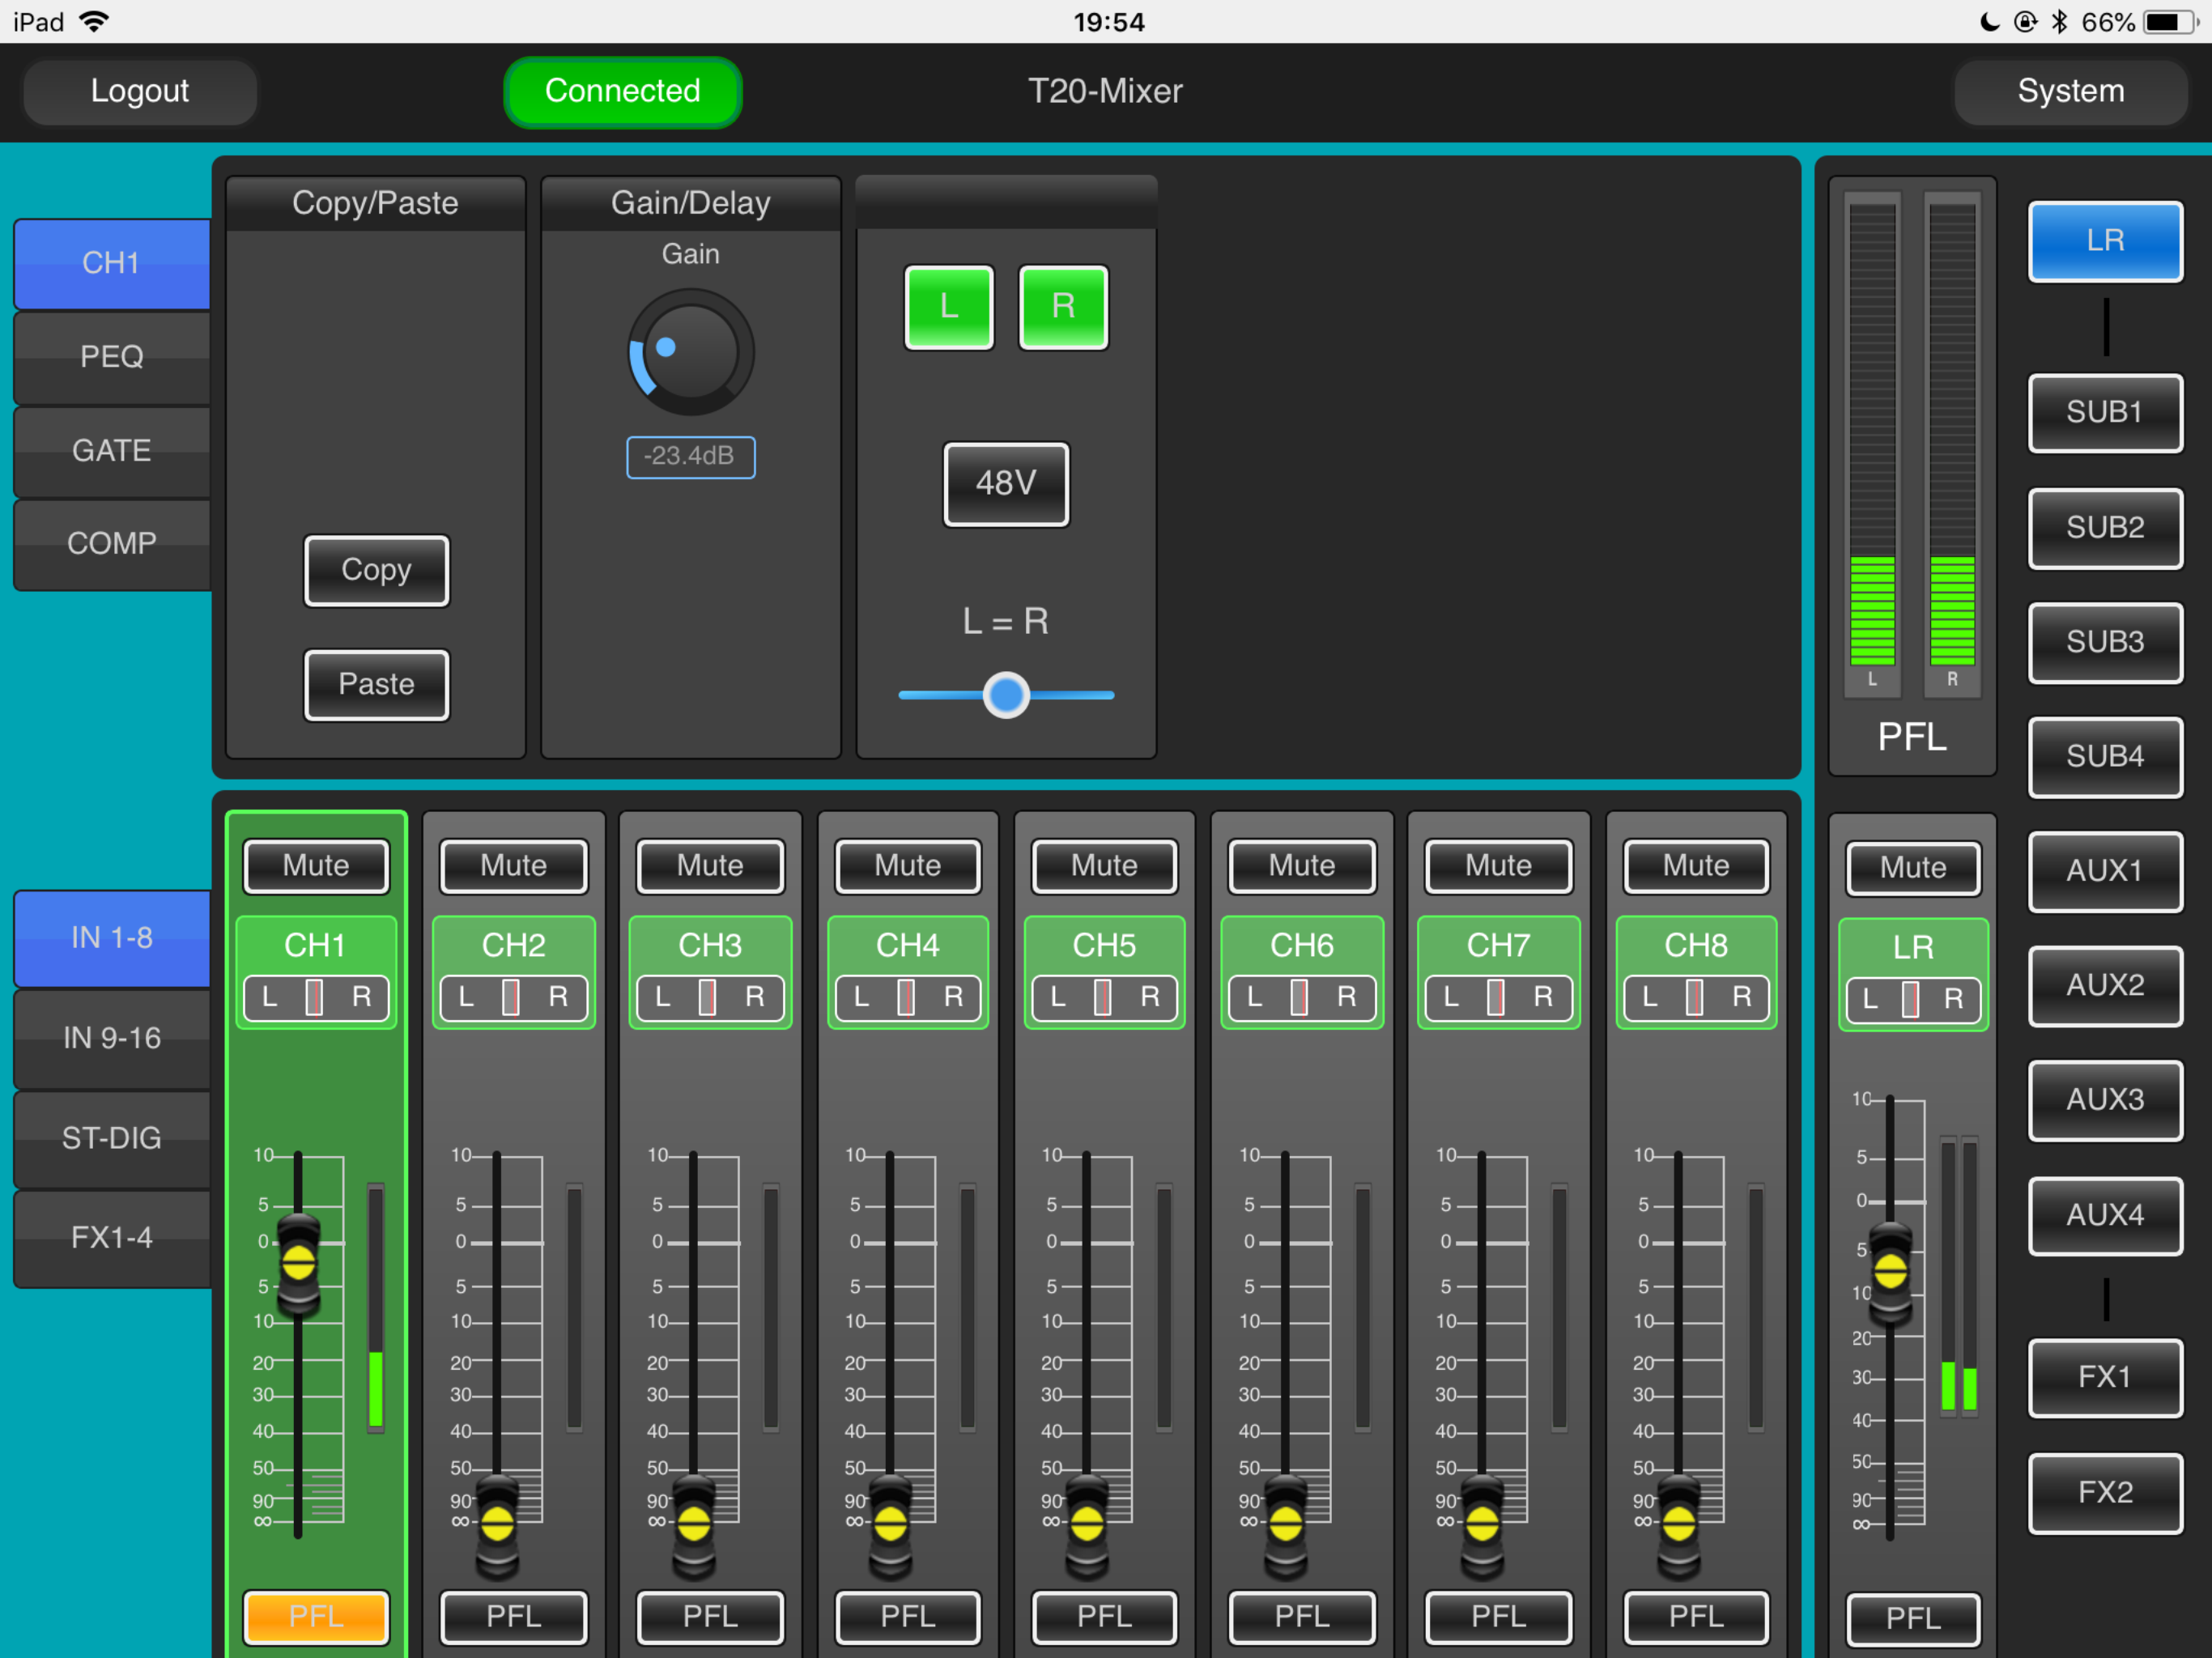
Task: Click the Wi-Fi status icon
Action: (93, 21)
